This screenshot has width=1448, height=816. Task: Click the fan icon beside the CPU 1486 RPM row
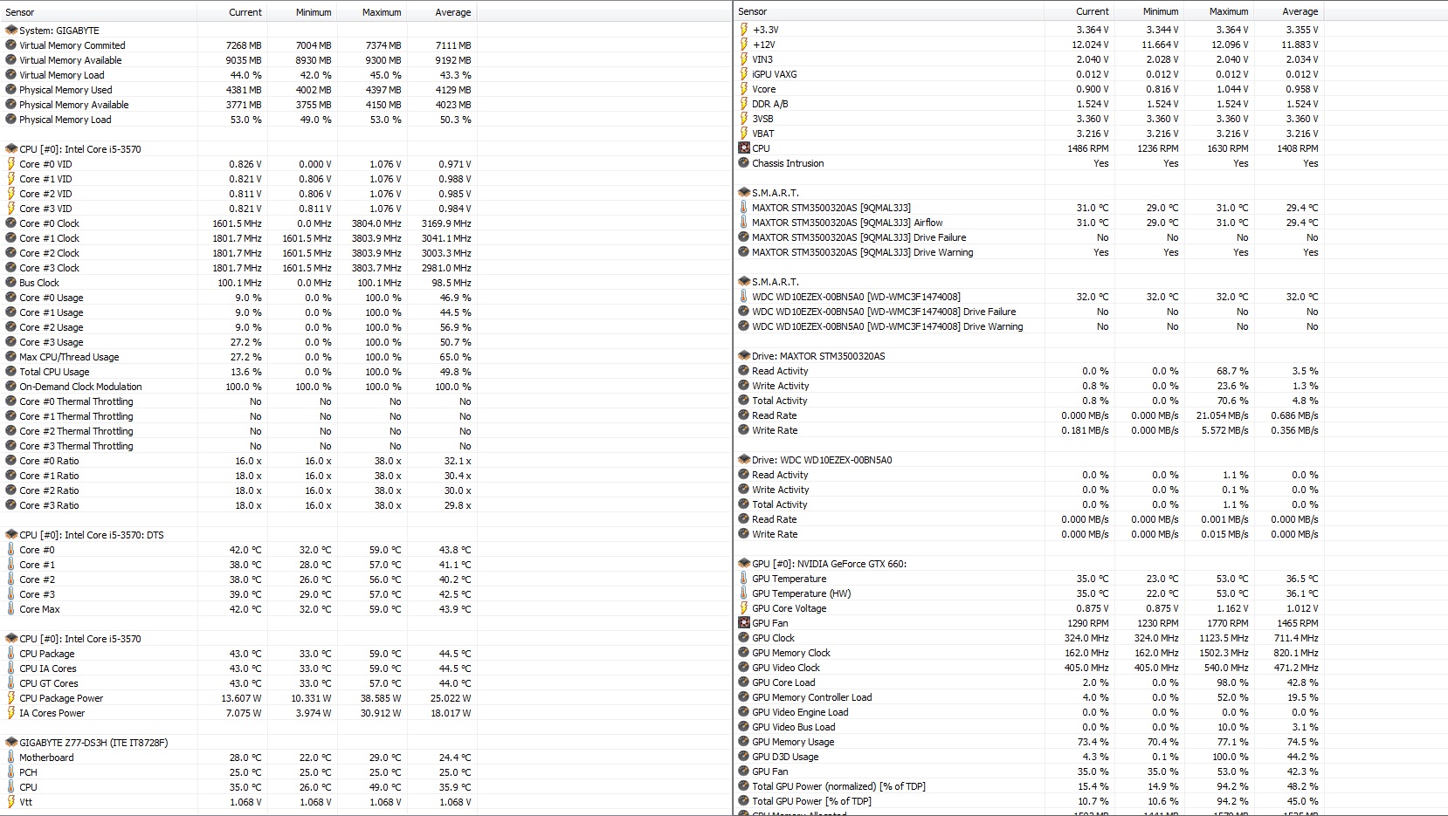(743, 148)
